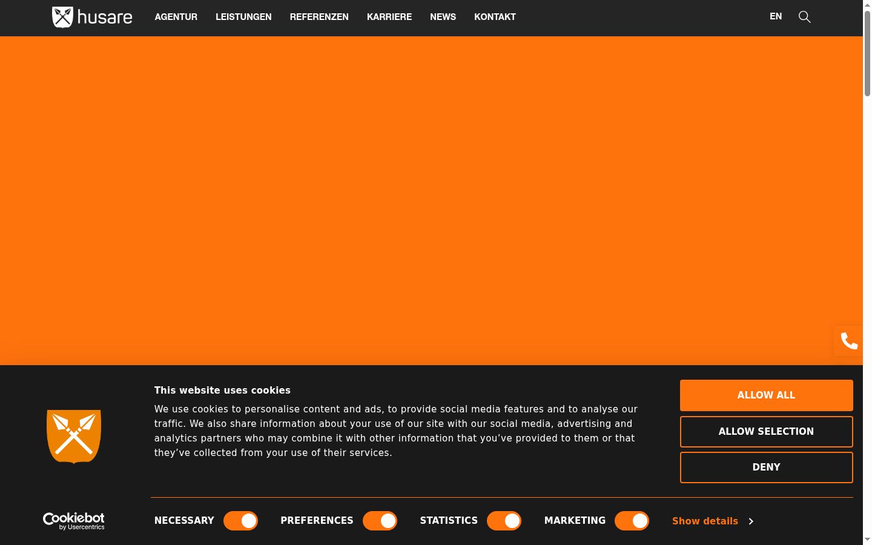Click the 'This website uses cookies' heading
872x545 pixels.
click(x=222, y=391)
